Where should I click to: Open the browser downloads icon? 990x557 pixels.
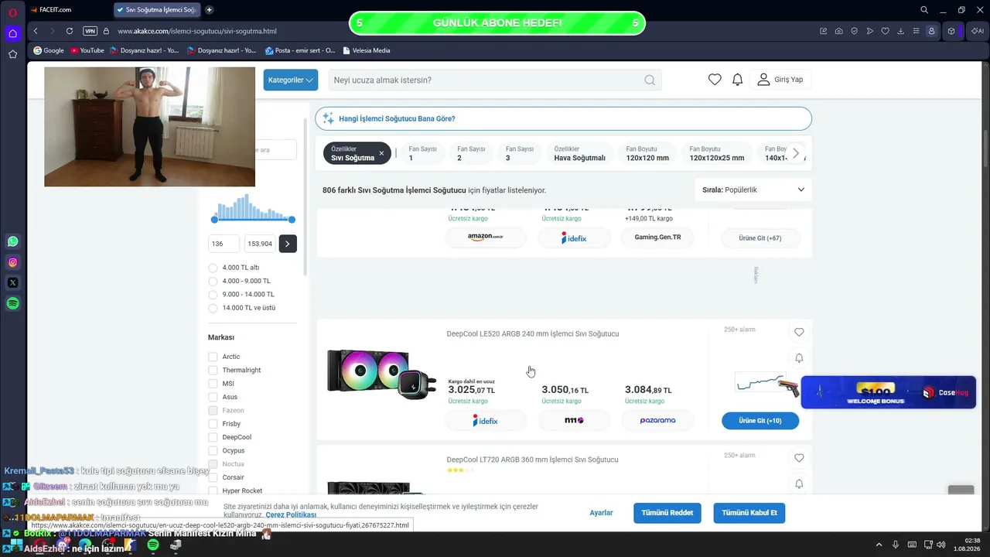[901, 31]
